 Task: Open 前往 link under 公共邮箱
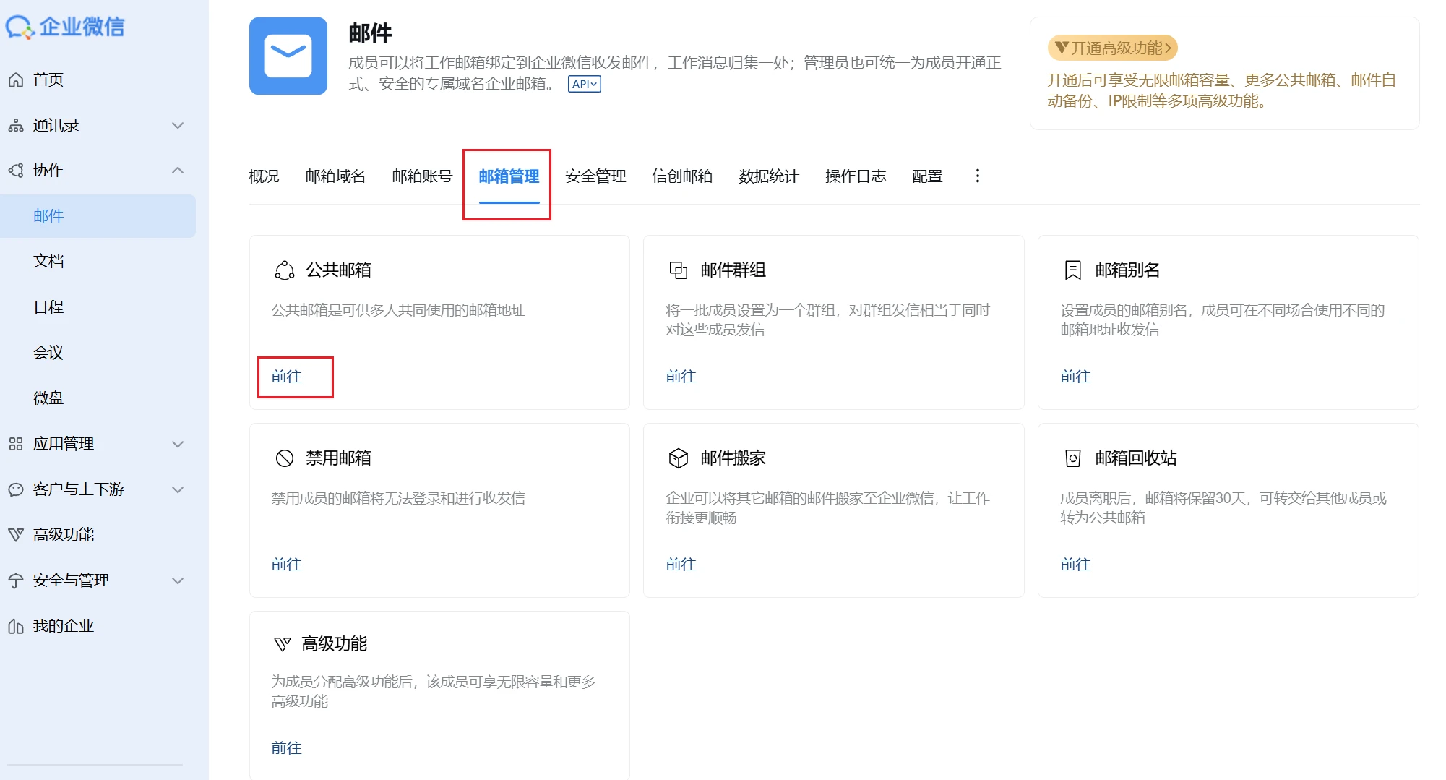tap(286, 376)
